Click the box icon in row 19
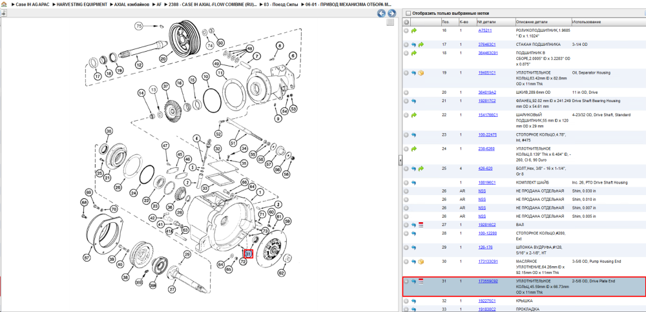The height and width of the screenshot is (312, 646). pyautogui.click(x=421, y=73)
